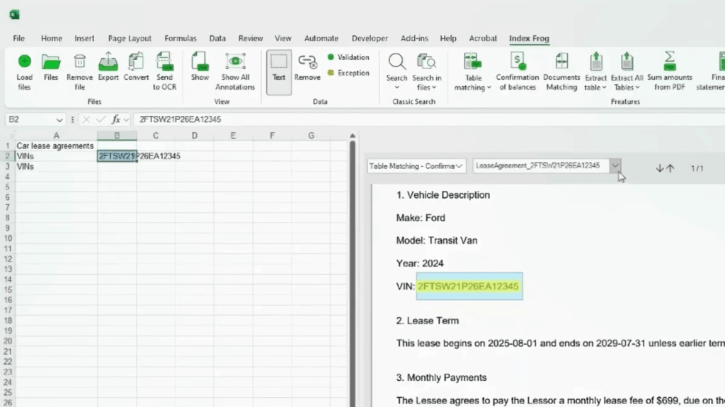The image size is (725, 407).
Task: Toggle the Validation indicator
Action: pyautogui.click(x=348, y=57)
